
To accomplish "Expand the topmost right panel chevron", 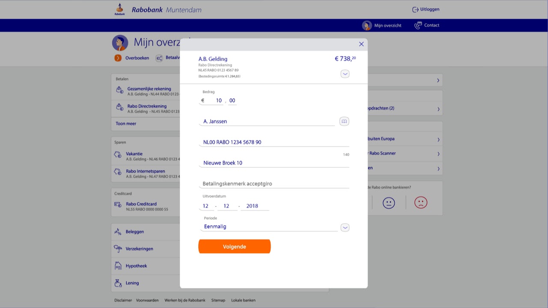I will coord(438,80).
